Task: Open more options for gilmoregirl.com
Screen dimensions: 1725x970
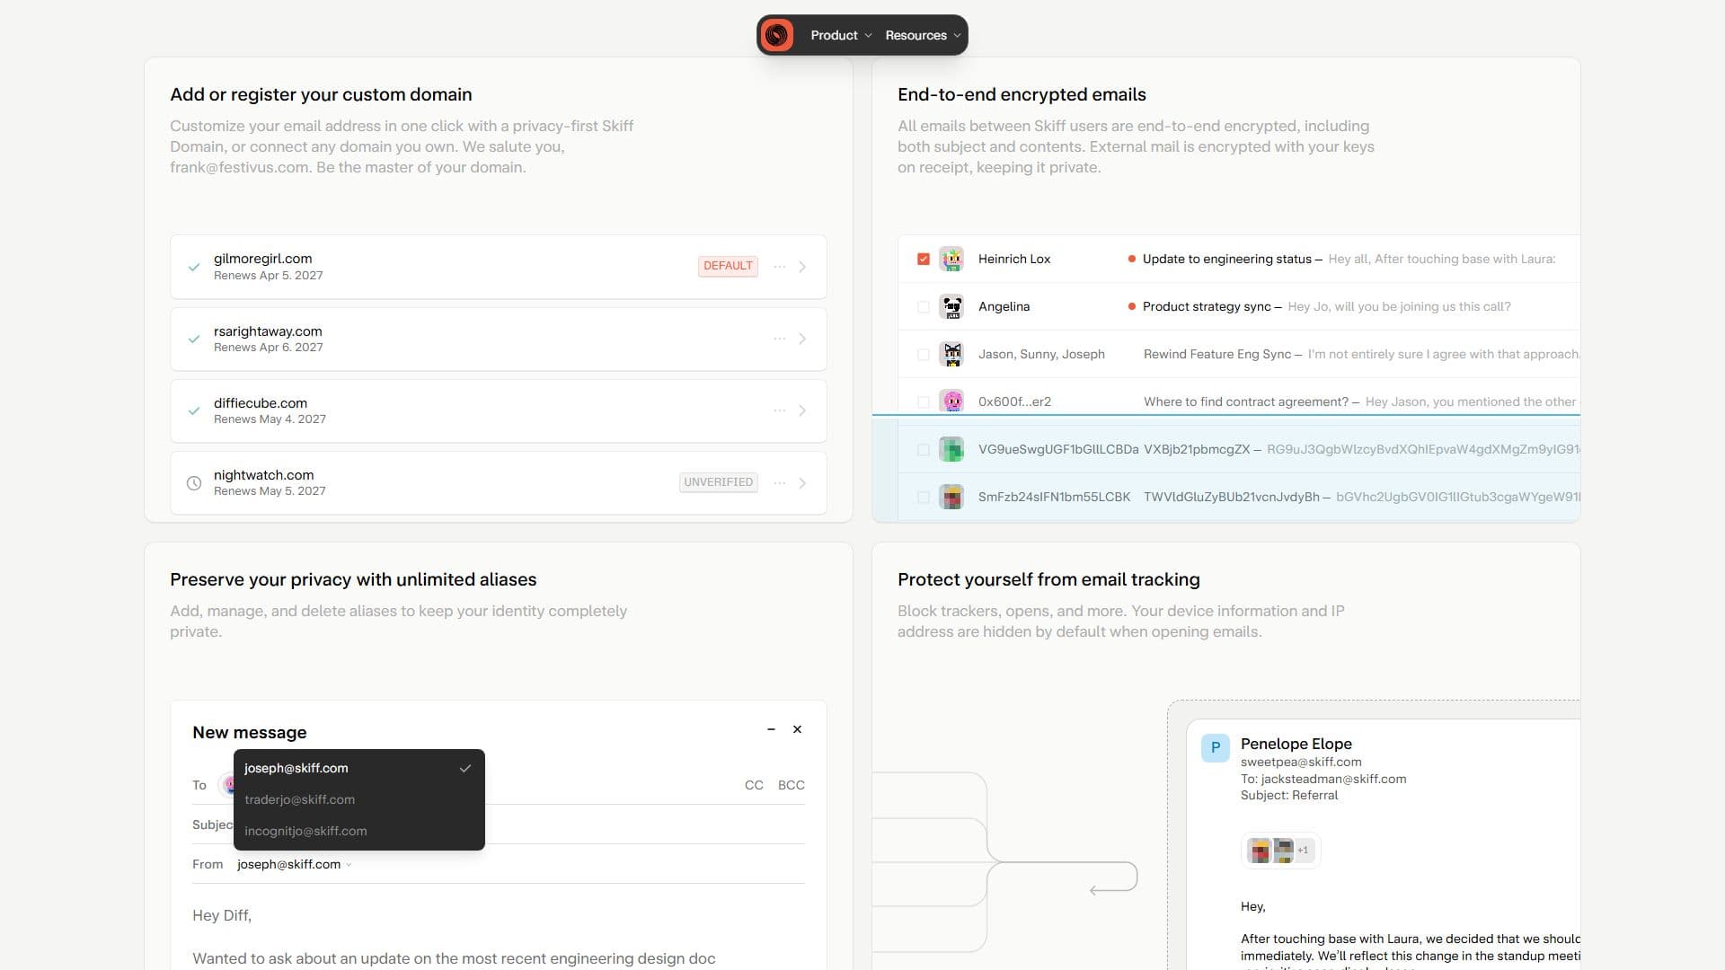Action: point(779,267)
